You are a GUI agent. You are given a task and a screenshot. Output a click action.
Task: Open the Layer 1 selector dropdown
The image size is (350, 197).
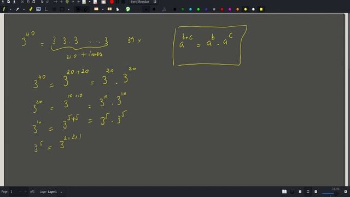61,192
